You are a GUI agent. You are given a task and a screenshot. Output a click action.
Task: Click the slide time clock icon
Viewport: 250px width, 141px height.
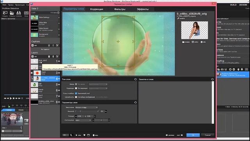click(58, 13)
